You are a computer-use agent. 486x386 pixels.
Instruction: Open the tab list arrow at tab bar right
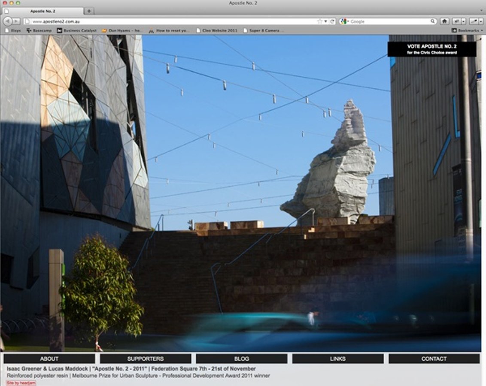[480, 11]
